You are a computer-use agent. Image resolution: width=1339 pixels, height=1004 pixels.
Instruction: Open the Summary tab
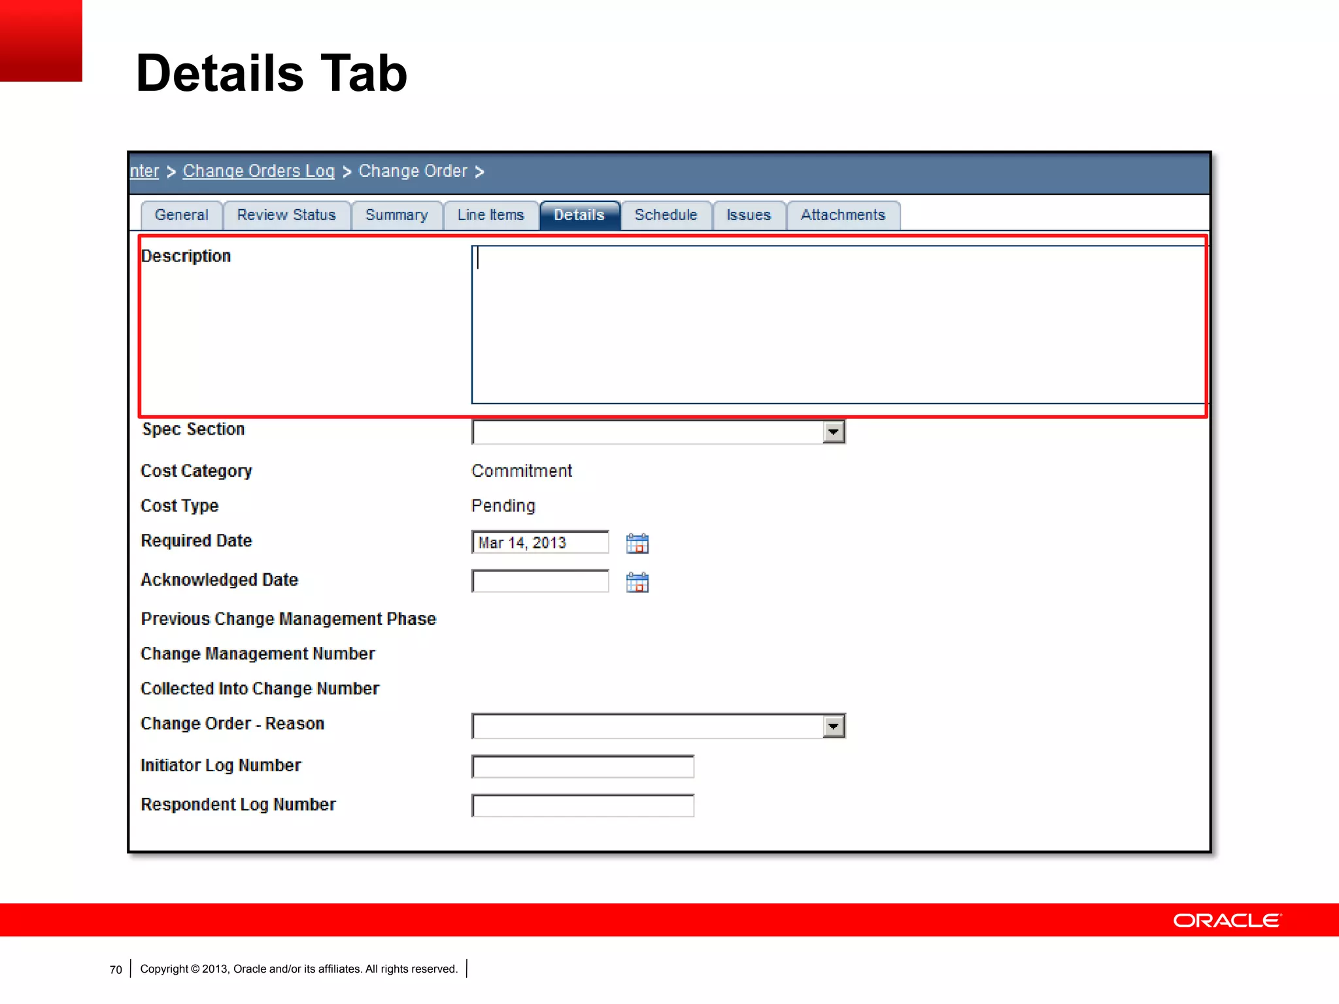tap(397, 215)
